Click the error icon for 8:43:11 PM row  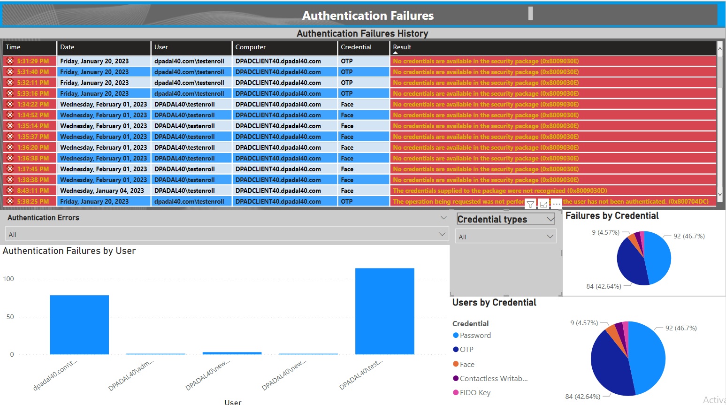tap(10, 191)
